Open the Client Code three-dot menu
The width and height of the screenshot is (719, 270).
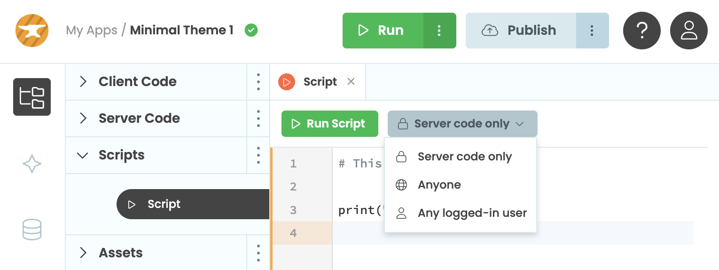tap(258, 82)
